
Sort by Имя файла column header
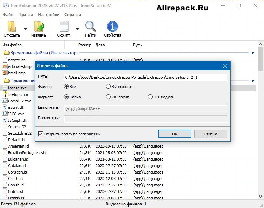tap(33, 45)
